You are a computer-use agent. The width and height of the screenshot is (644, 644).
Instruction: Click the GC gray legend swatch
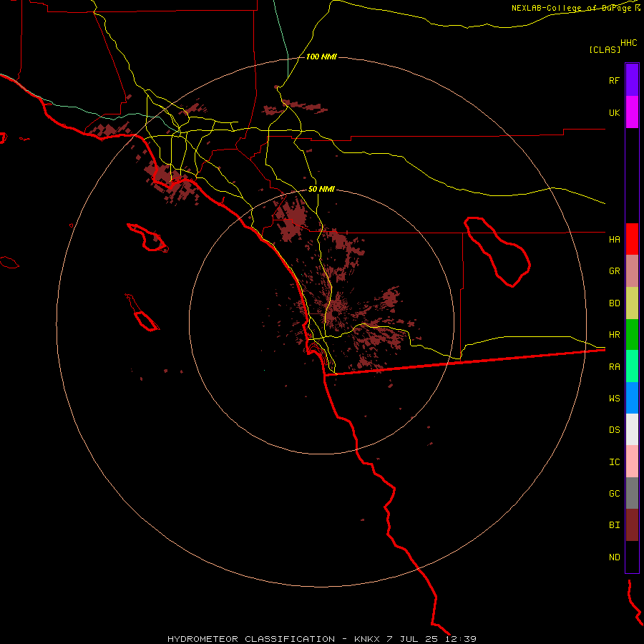pos(632,493)
